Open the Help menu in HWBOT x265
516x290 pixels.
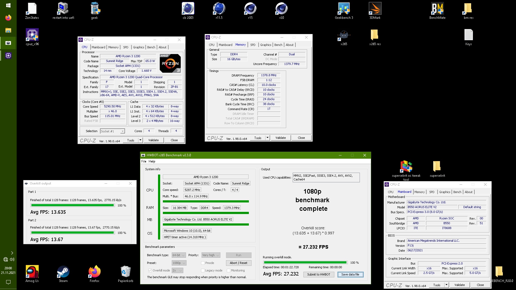152,161
